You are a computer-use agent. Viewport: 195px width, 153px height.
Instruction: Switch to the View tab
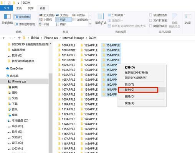click(x=43, y=8)
